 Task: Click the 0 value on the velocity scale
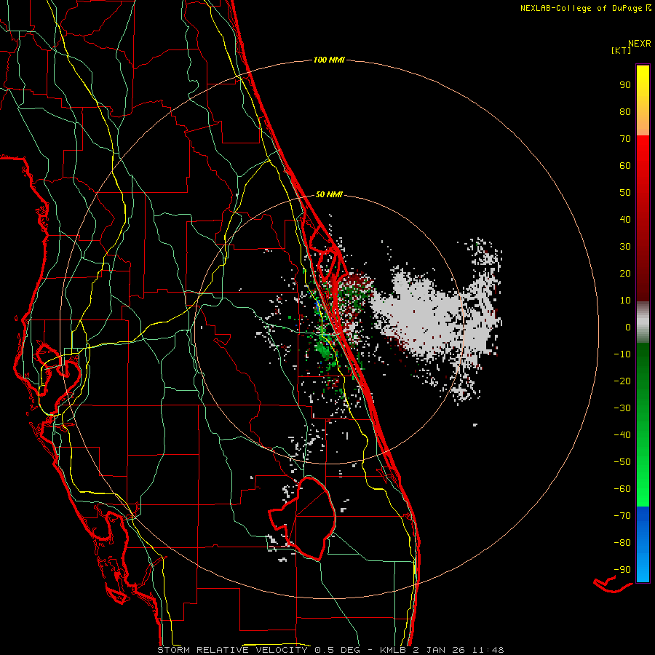click(x=628, y=327)
